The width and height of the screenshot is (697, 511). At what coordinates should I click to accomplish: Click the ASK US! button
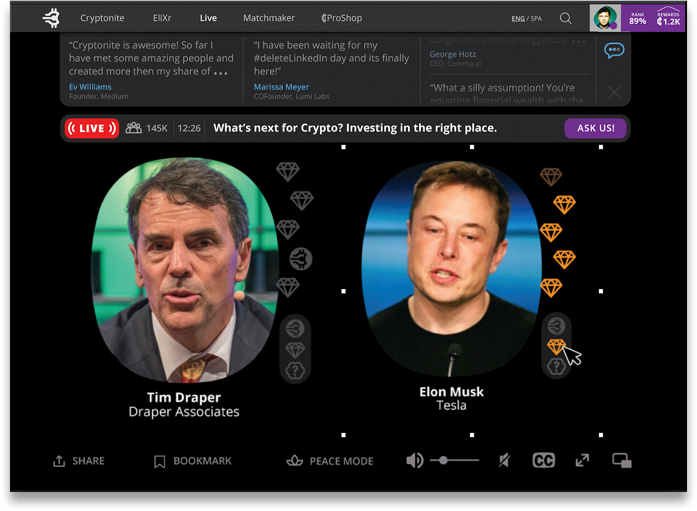(x=595, y=128)
